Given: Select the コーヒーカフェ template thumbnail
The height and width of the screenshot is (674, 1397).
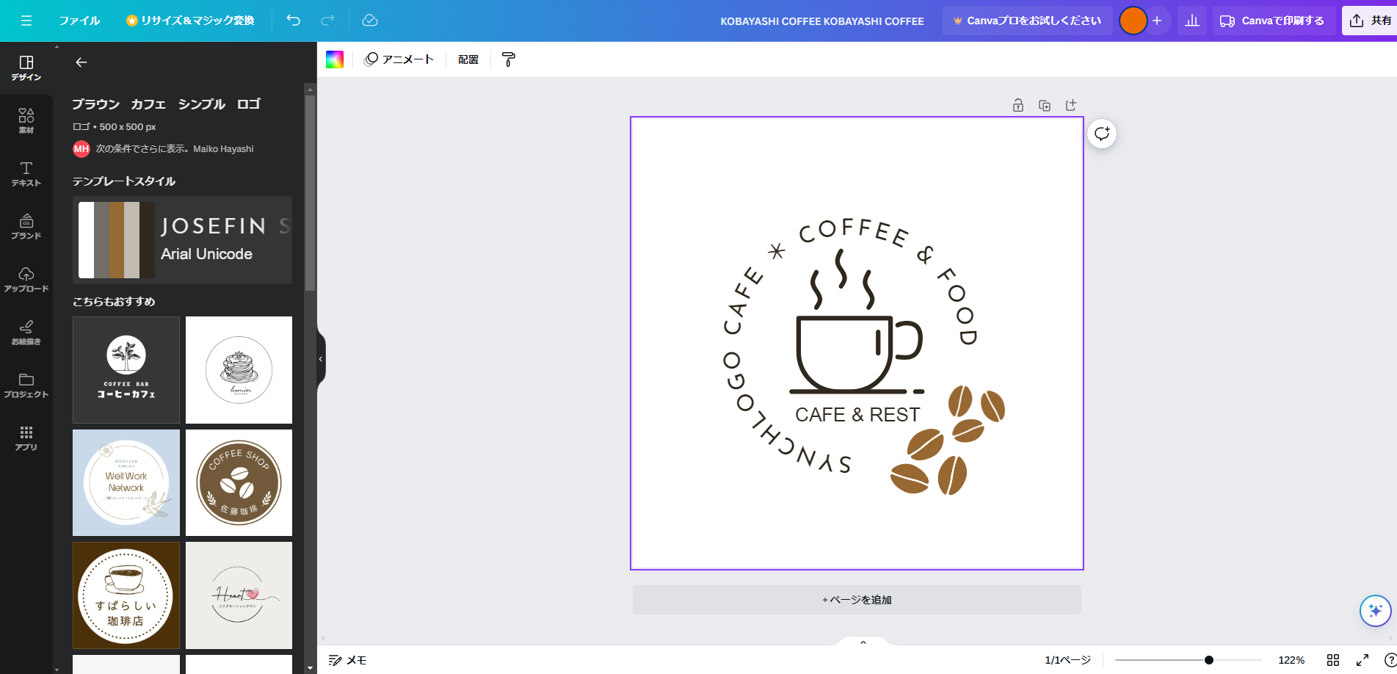Looking at the screenshot, I should (126, 369).
